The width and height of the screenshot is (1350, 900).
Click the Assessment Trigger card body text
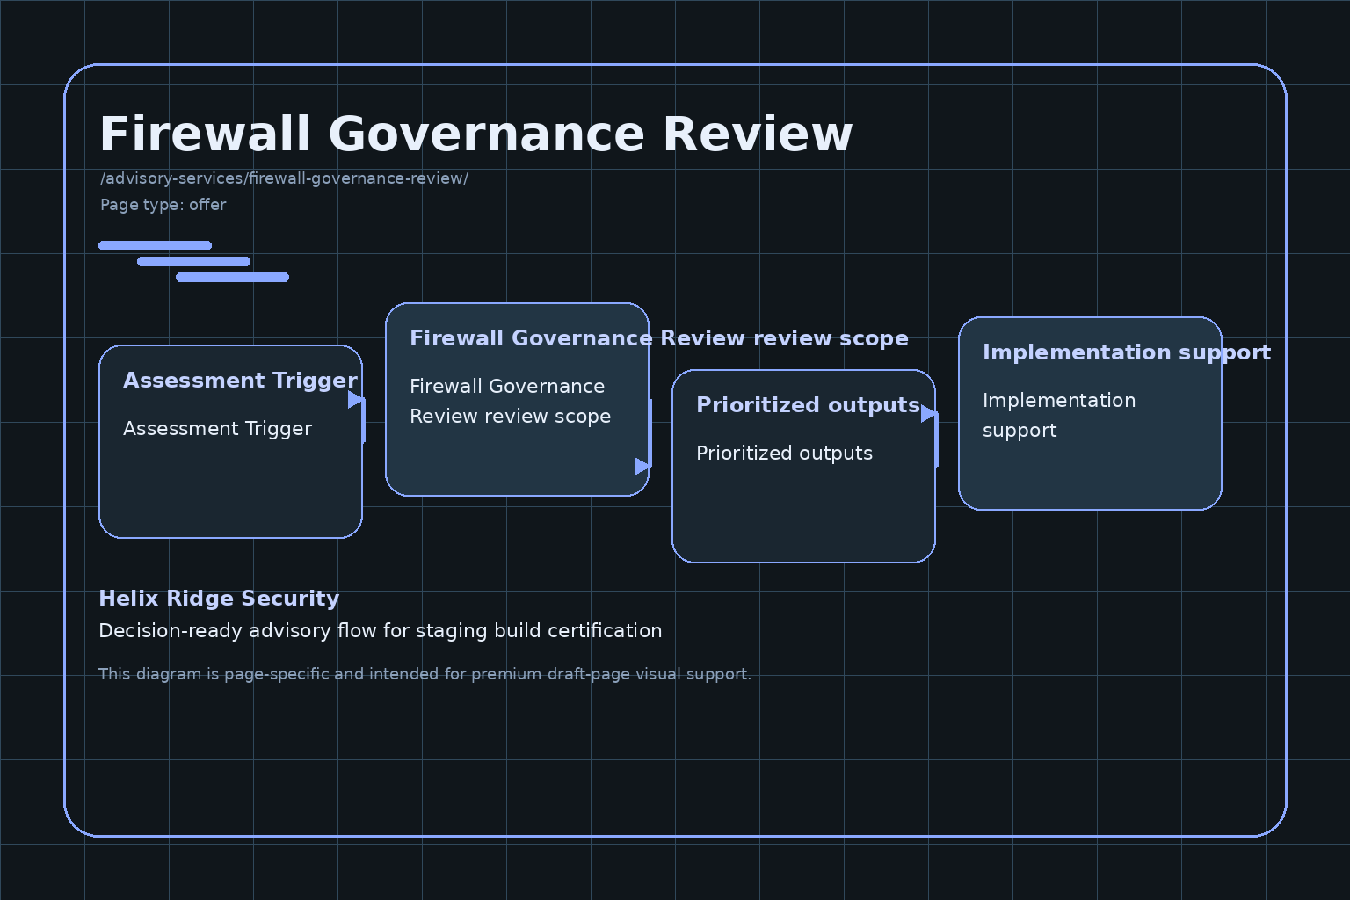pyautogui.click(x=217, y=429)
